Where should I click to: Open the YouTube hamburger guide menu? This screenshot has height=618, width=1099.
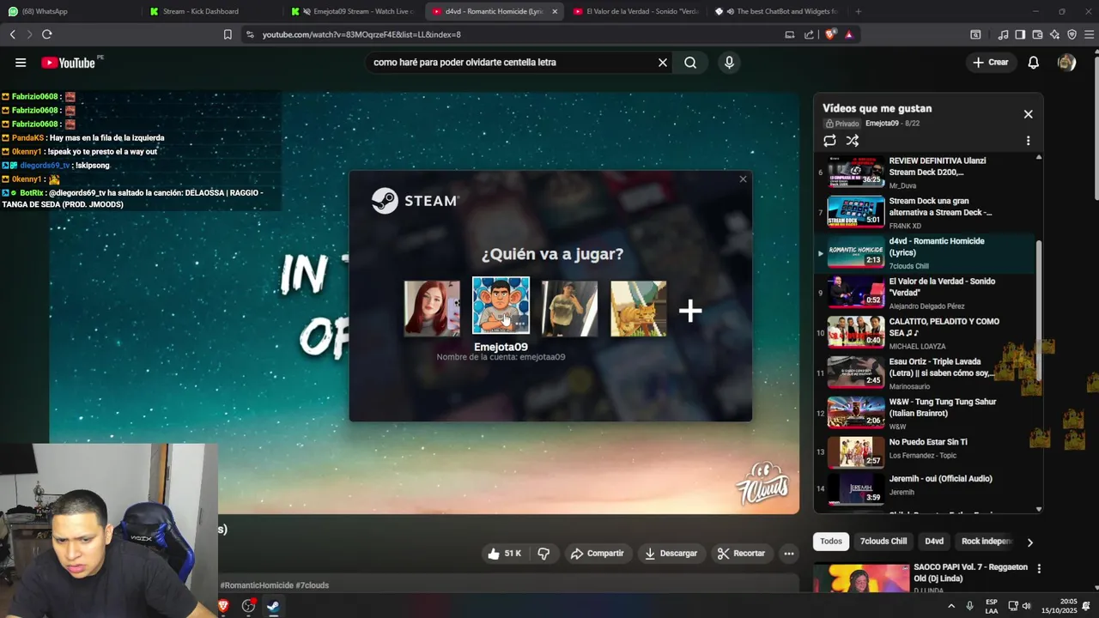(x=21, y=63)
